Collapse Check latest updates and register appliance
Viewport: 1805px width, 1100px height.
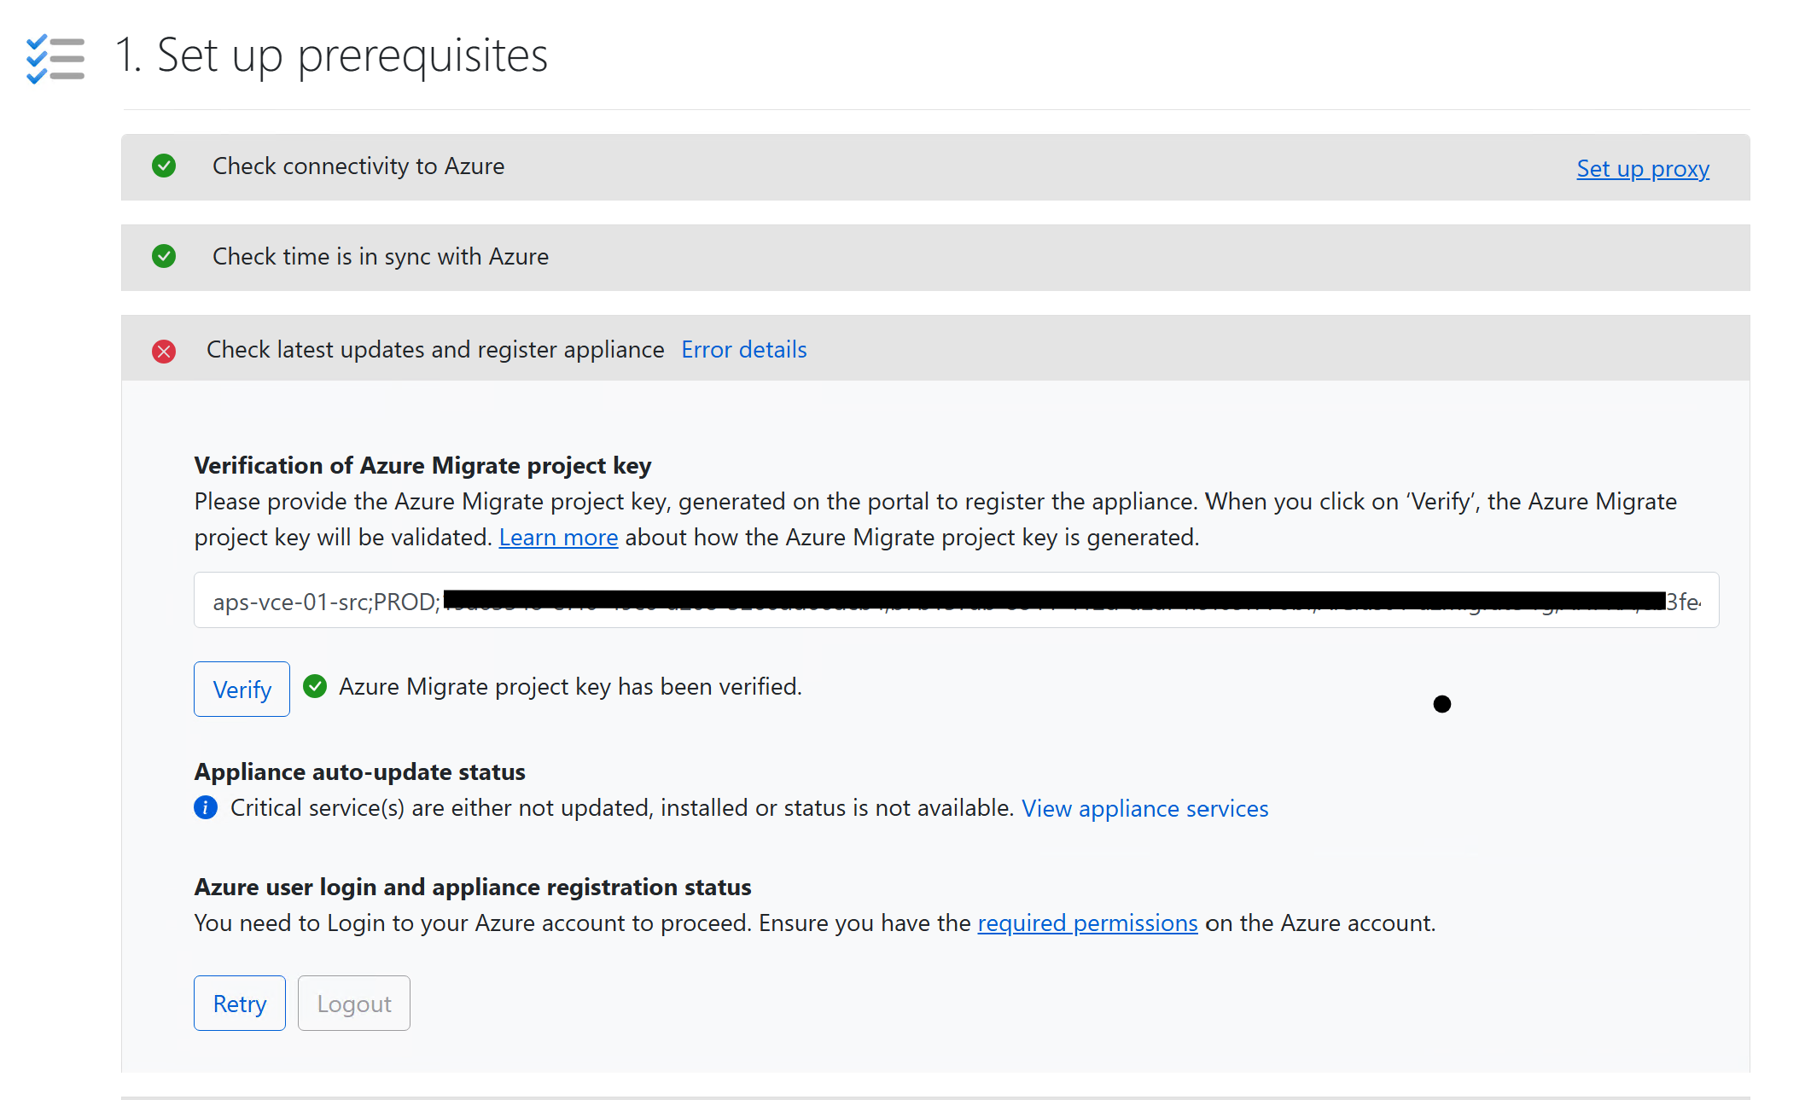(x=435, y=350)
